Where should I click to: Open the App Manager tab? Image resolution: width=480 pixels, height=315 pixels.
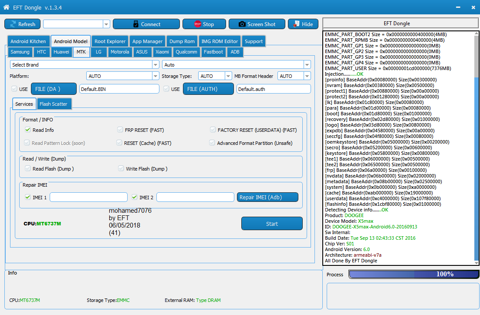click(147, 41)
